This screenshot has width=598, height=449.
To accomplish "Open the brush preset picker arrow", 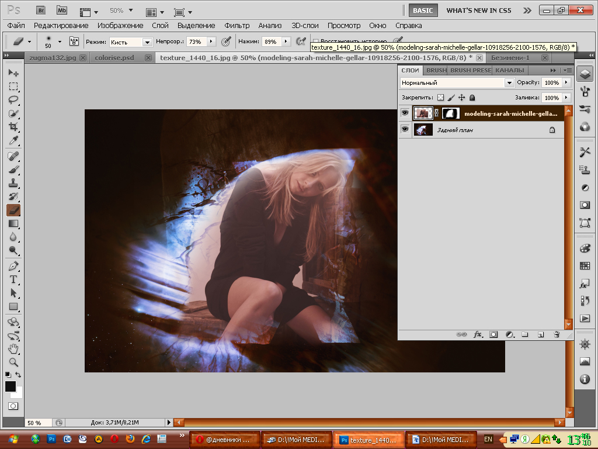I will pos(60,42).
